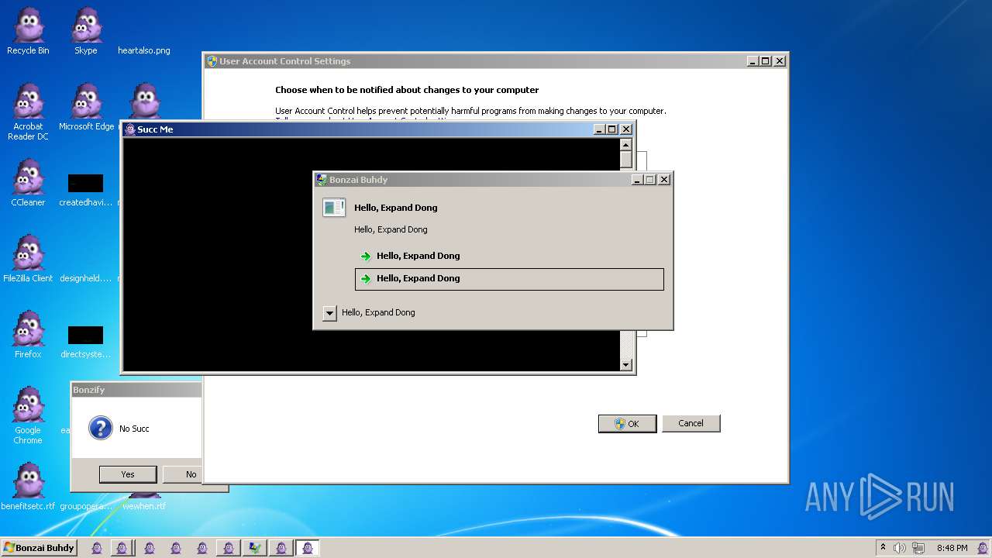Click the Bonzify dialog title text
Viewport: 992px width, 558px height.
click(x=89, y=390)
